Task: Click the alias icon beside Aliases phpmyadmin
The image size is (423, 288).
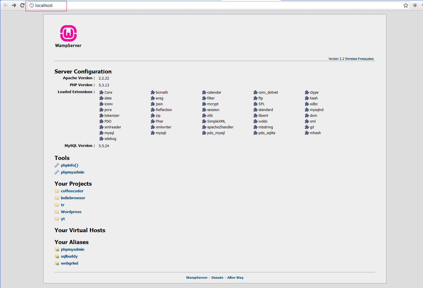Action: (57, 250)
